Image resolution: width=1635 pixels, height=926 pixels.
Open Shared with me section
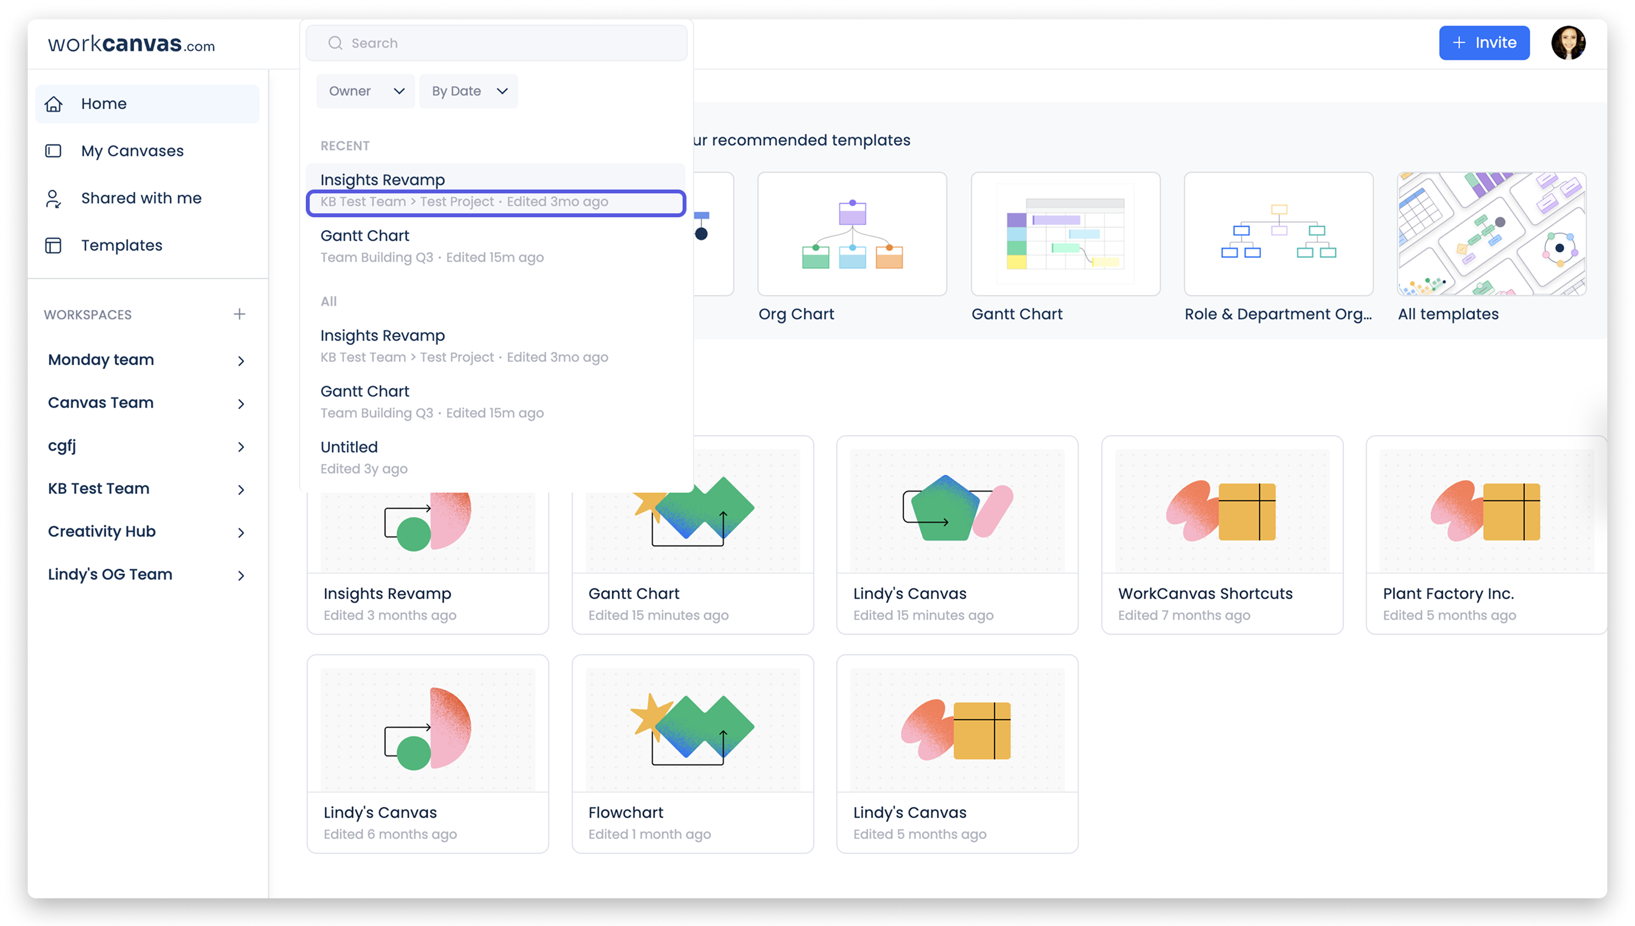point(147,198)
